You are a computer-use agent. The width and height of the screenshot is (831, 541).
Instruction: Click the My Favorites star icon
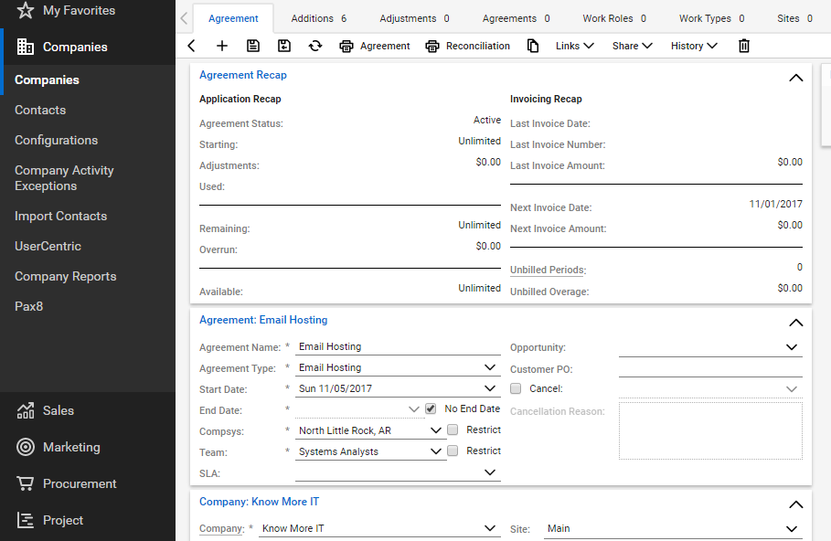coord(26,10)
